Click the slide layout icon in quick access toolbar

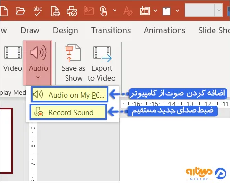pos(145,11)
